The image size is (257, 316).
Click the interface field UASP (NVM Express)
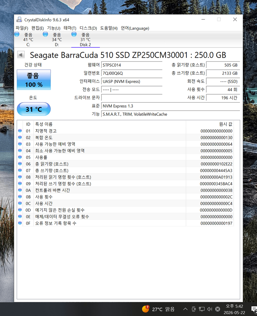click(132, 81)
